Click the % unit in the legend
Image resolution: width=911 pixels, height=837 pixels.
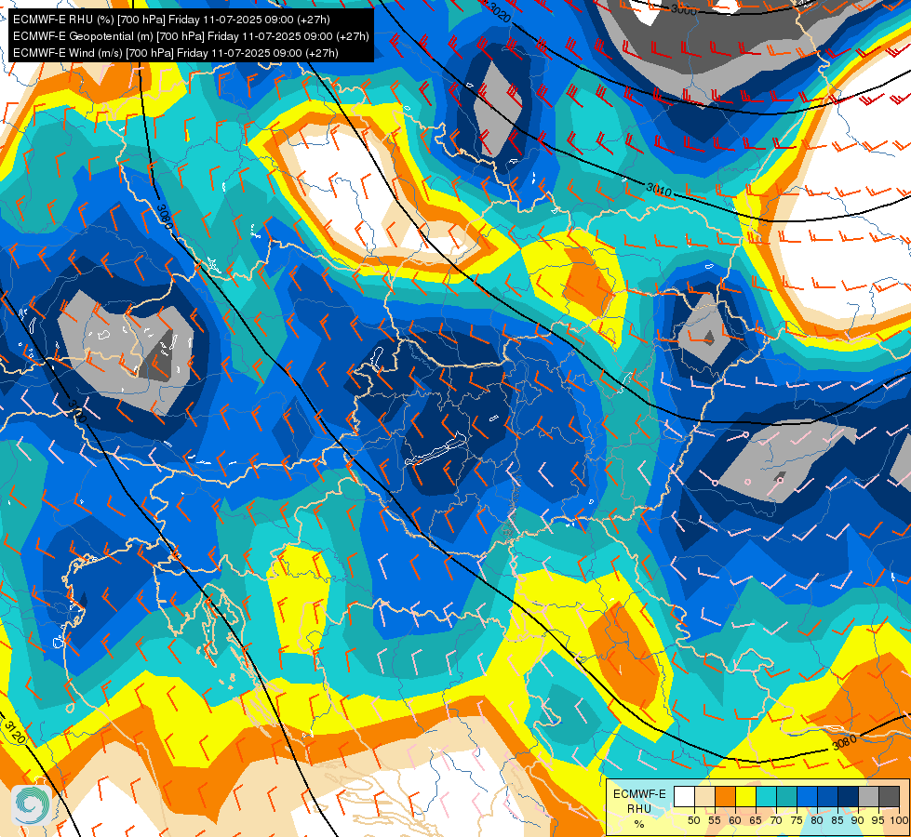[x=639, y=824]
